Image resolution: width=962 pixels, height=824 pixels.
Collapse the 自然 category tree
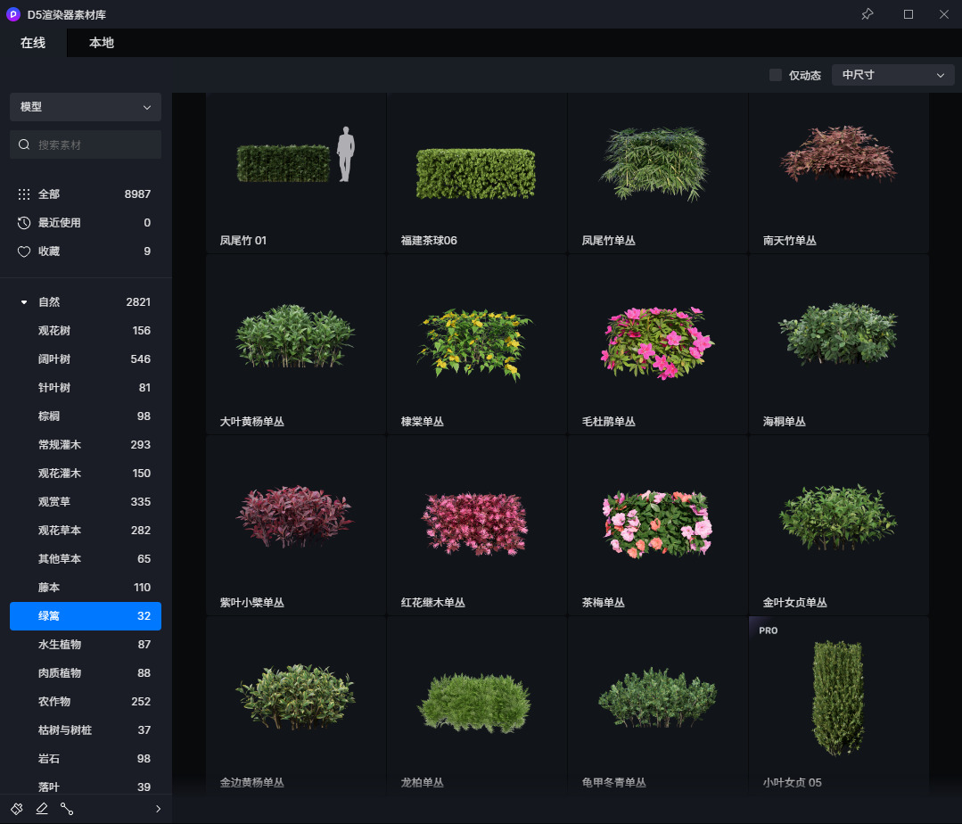24,302
